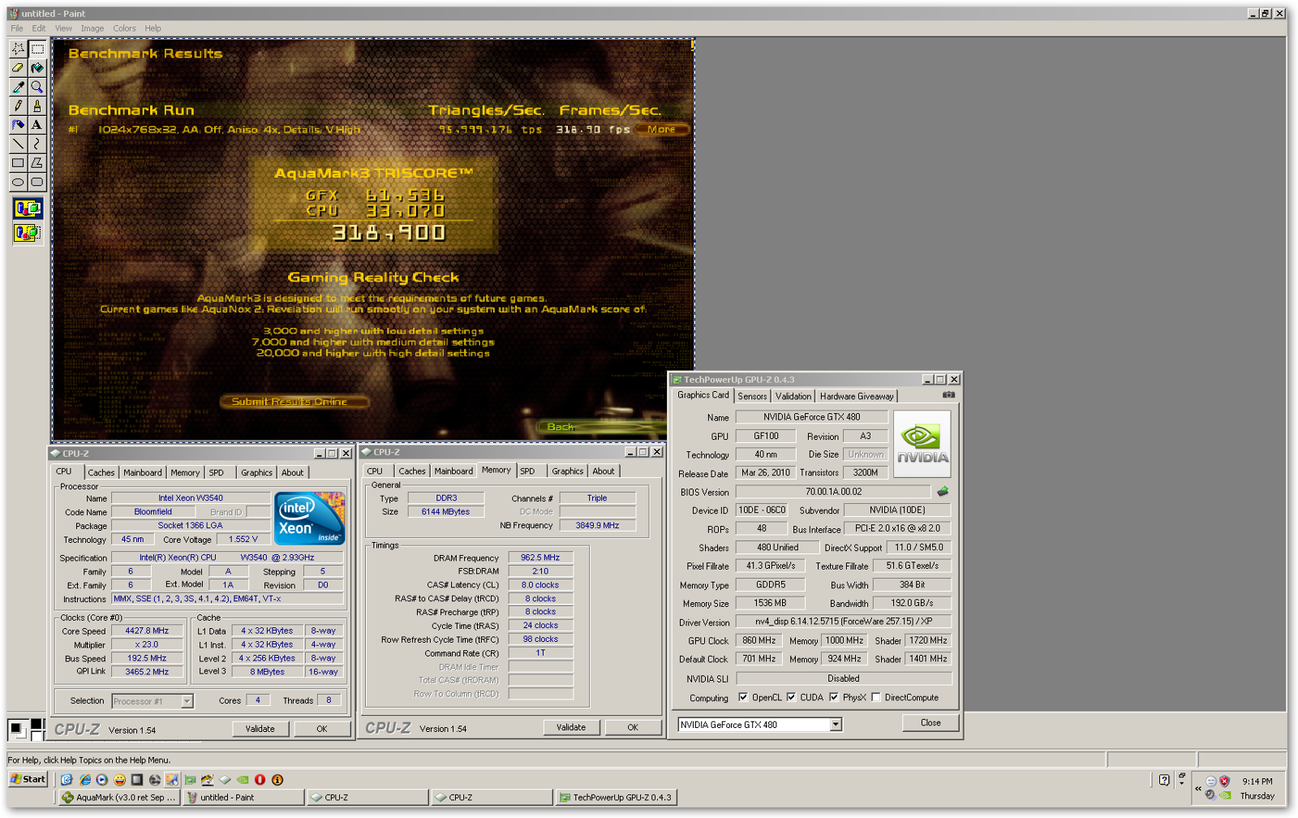Choose the Ellipse shape tool
Viewport: 1298px width, 818px height.
(x=18, y=182)
